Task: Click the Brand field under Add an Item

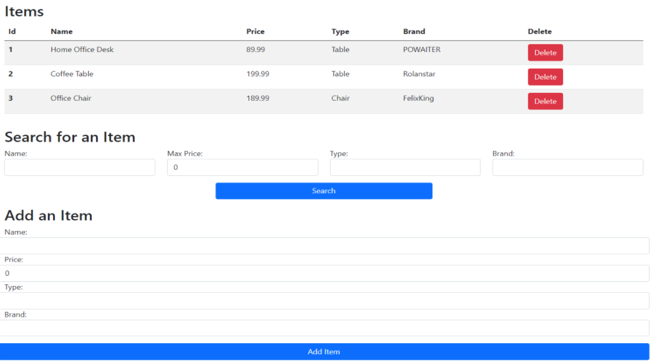Action: pos(324,328)
